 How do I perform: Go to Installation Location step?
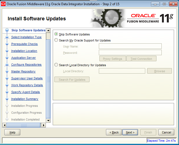tap(24, 51)
